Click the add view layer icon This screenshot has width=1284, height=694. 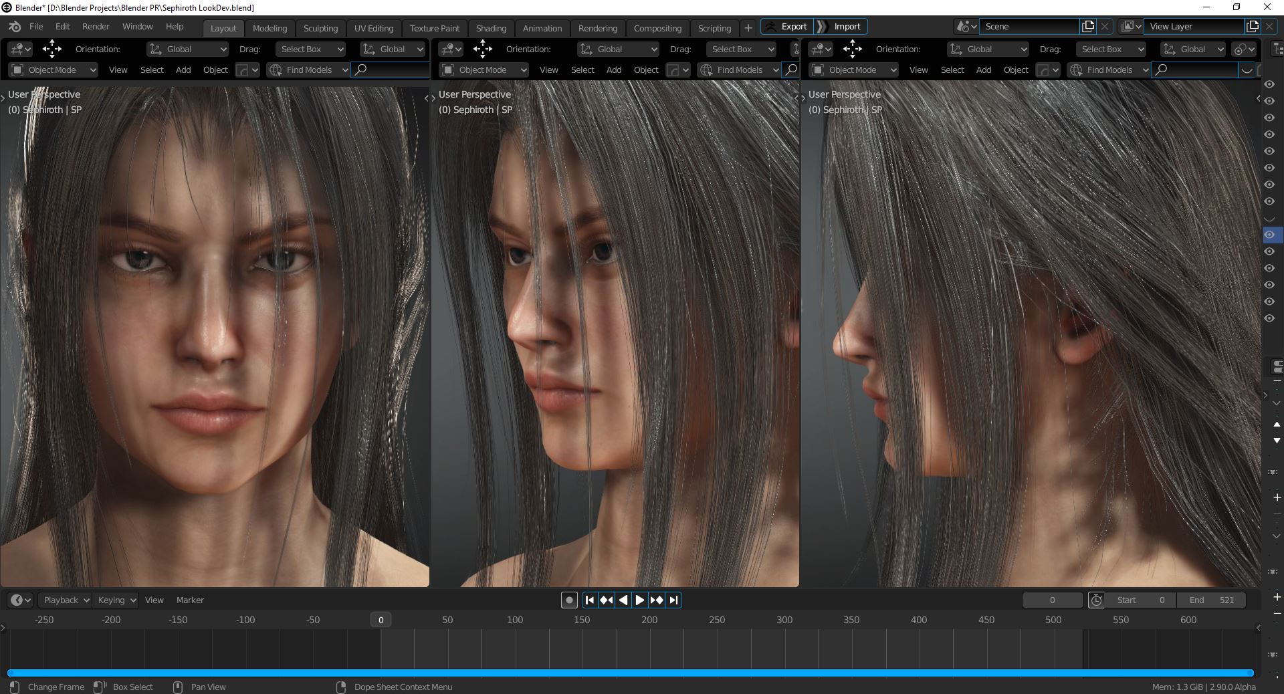point(1253,27)
